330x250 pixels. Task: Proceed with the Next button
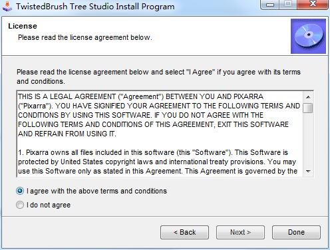(x=240, y=232)
